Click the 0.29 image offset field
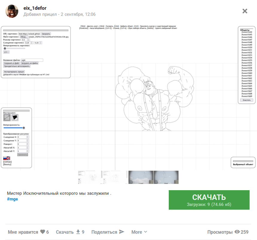This screenshot has height=240, width=257. (x=29, y=43)
